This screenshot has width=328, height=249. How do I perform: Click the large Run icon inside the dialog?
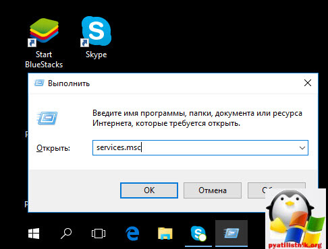[x=47, y=118]
